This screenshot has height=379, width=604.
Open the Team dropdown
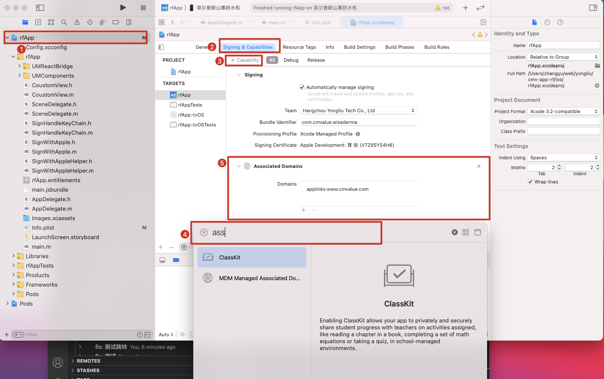tap(358, 111)
